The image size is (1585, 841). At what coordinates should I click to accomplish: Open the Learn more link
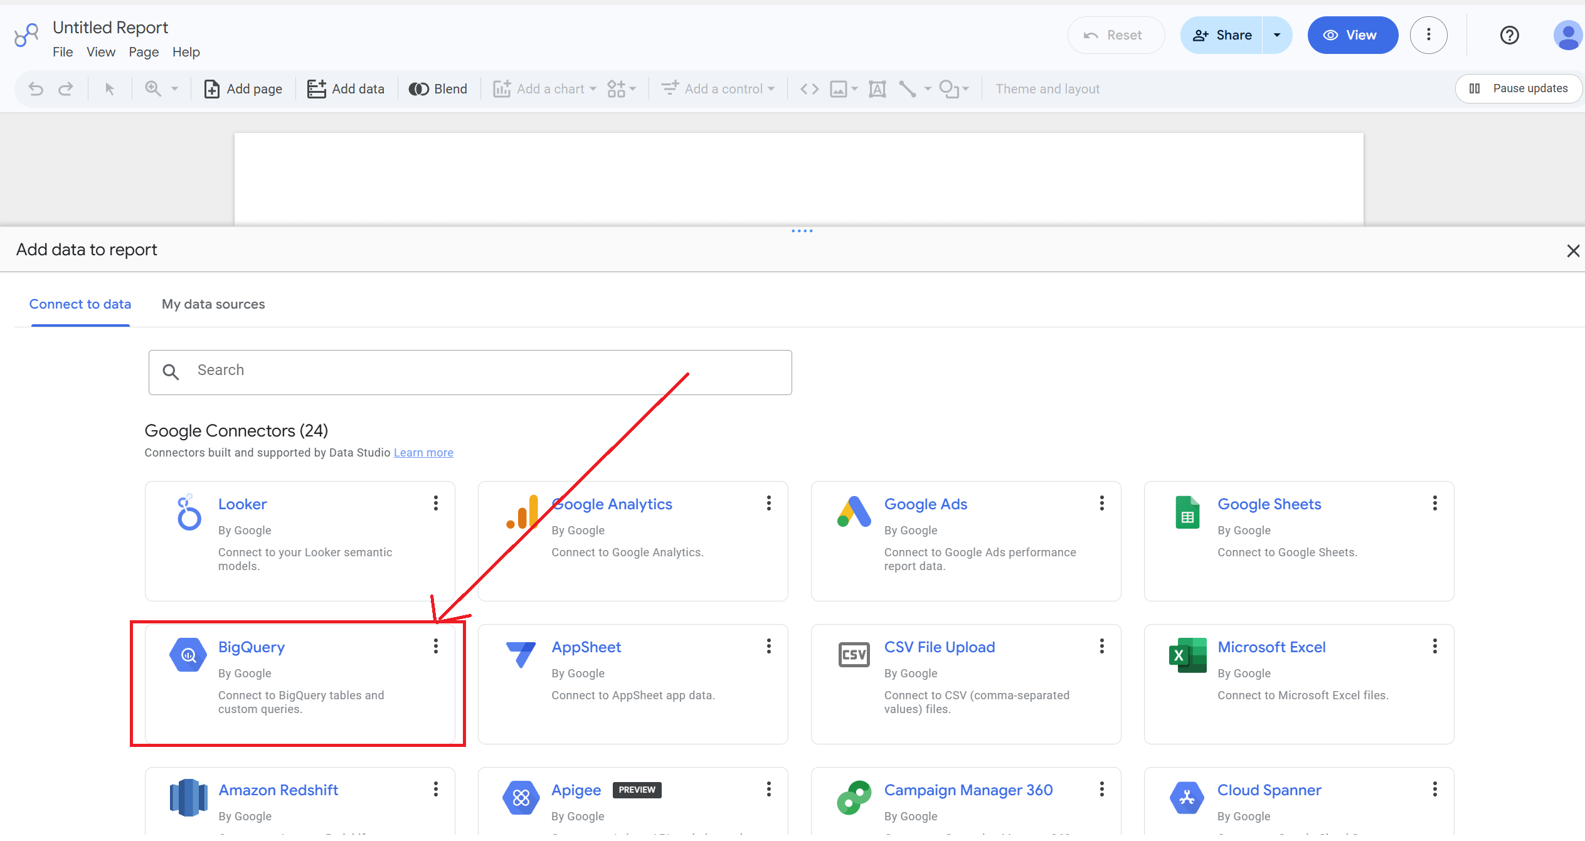(x=423, y=453)
